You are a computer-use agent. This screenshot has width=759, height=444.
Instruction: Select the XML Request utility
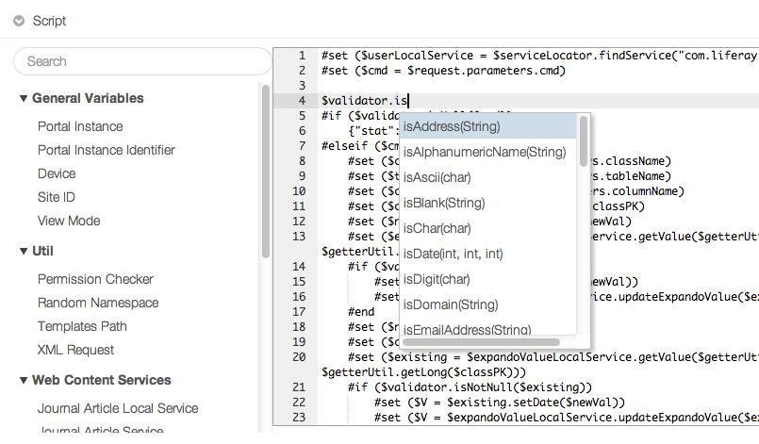(x=75, y=350)
